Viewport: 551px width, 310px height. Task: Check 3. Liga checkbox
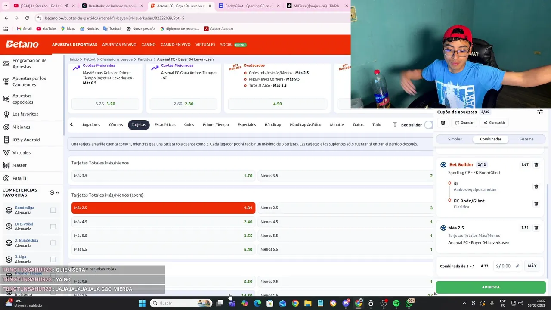53,259
